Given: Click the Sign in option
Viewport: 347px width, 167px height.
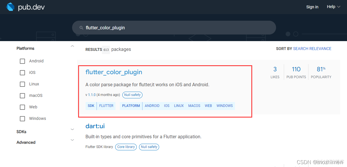Looking at the screenshot, I should [312, 7].
